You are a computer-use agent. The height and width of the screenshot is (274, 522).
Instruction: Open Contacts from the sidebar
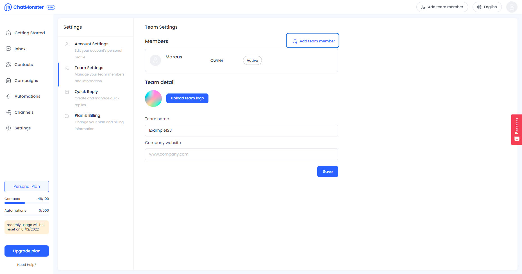click(x=24, y=65)
